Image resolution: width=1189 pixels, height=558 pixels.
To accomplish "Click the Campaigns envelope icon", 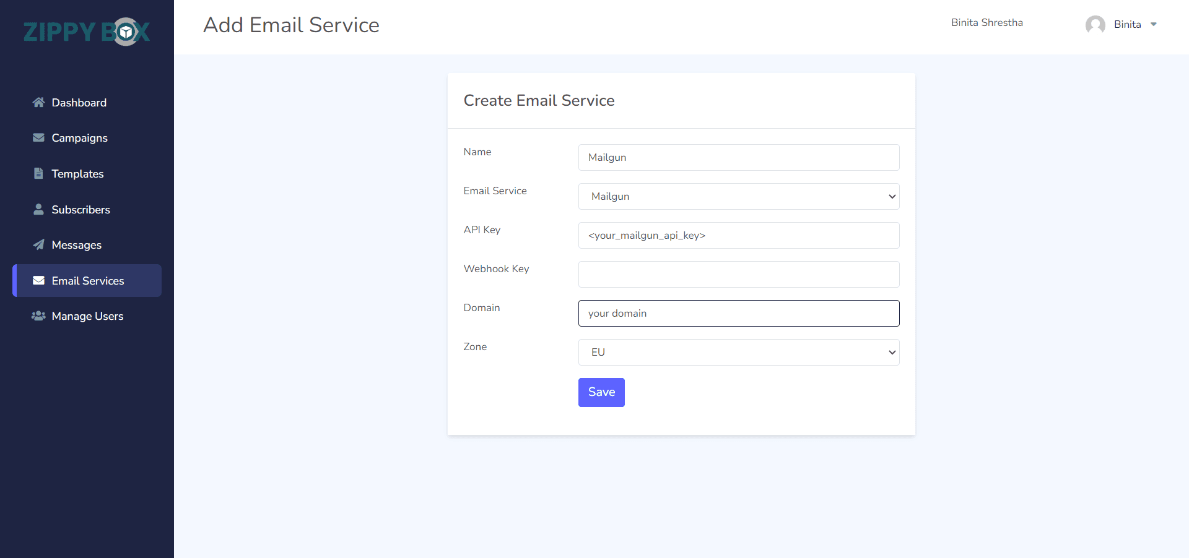I will [x=38, y=137].
